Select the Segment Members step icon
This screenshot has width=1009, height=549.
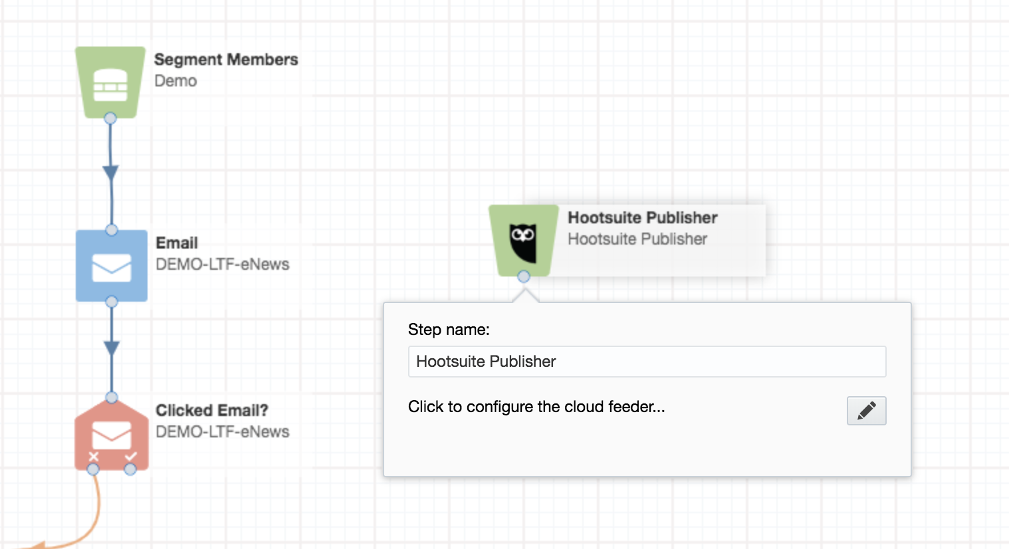pos(110,82)
